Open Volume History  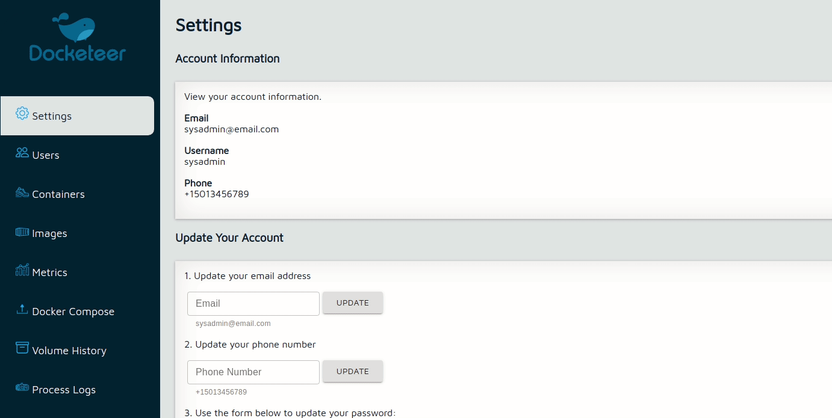tap(77, 351)
